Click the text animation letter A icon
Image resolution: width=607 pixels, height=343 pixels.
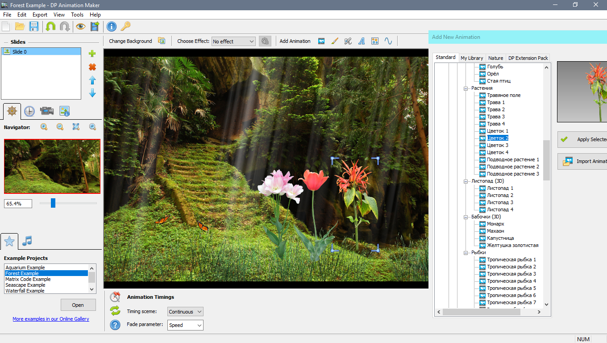click(362, 41)
